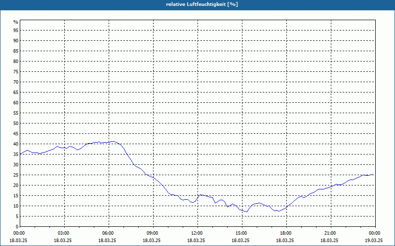Select the y-axis label 50
Screen dimensions: 395x246
pos(16,123)
